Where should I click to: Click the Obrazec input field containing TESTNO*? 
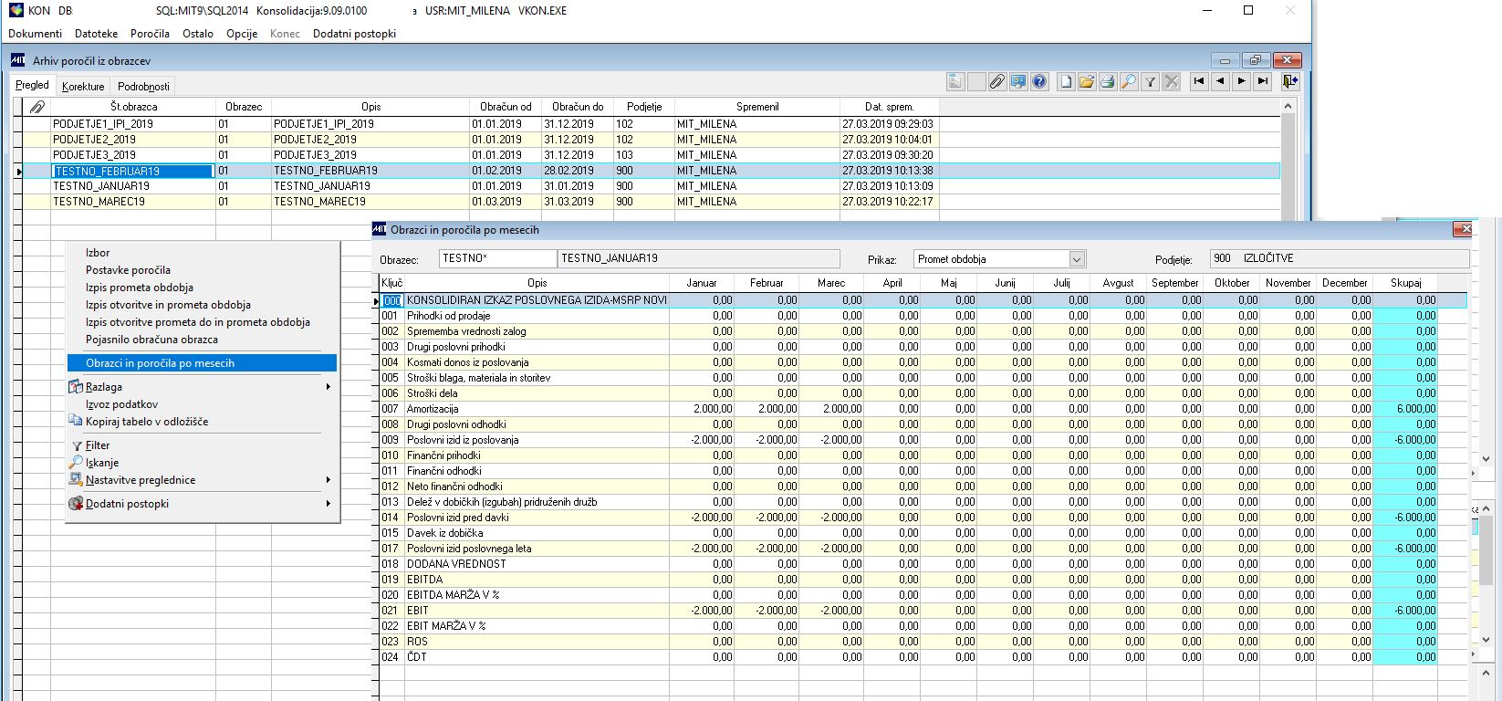[x=496, y=258]
